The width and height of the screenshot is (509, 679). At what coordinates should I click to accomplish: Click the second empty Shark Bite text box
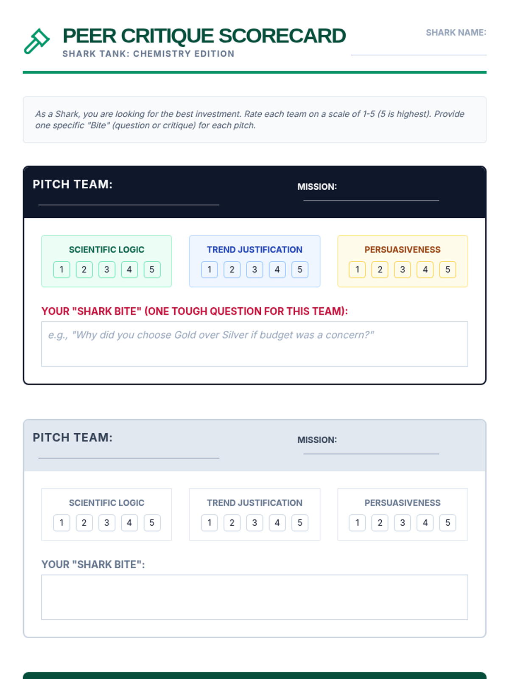tap(255, 597)
